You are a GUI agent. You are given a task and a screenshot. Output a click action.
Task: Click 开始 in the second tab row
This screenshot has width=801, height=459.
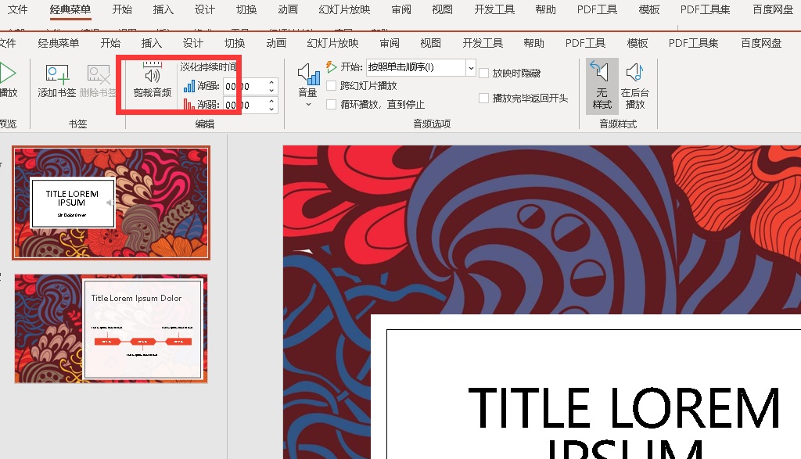coord(110,44)
